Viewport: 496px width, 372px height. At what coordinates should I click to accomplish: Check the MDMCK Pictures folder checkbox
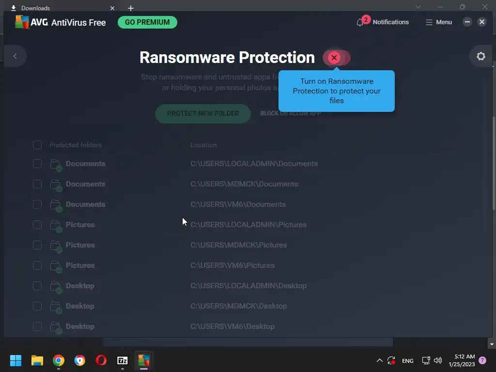point(37,245)
